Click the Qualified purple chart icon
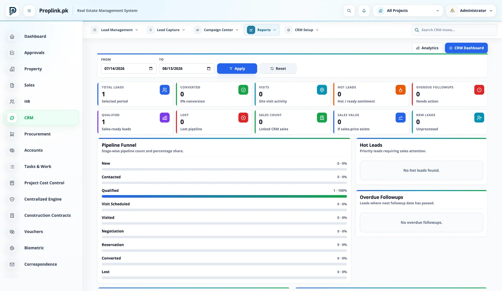 coord(165,118)
